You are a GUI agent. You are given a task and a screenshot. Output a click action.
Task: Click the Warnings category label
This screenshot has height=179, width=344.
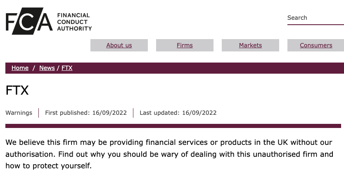(x=19, y=113)
